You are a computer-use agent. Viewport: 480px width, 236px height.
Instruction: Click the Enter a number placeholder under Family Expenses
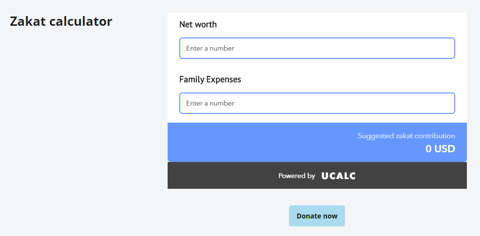click(210, 103)
